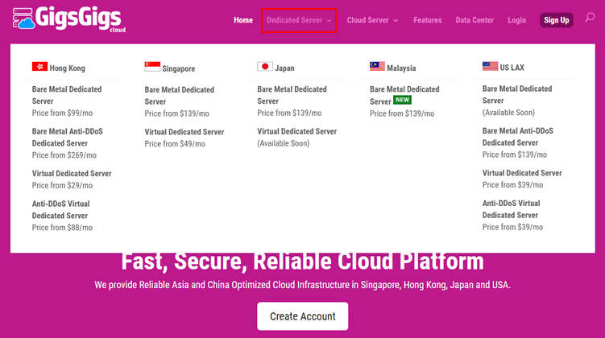The image size is (605, 338).
Task: Open the Data Center page
Action: [474, 20]
